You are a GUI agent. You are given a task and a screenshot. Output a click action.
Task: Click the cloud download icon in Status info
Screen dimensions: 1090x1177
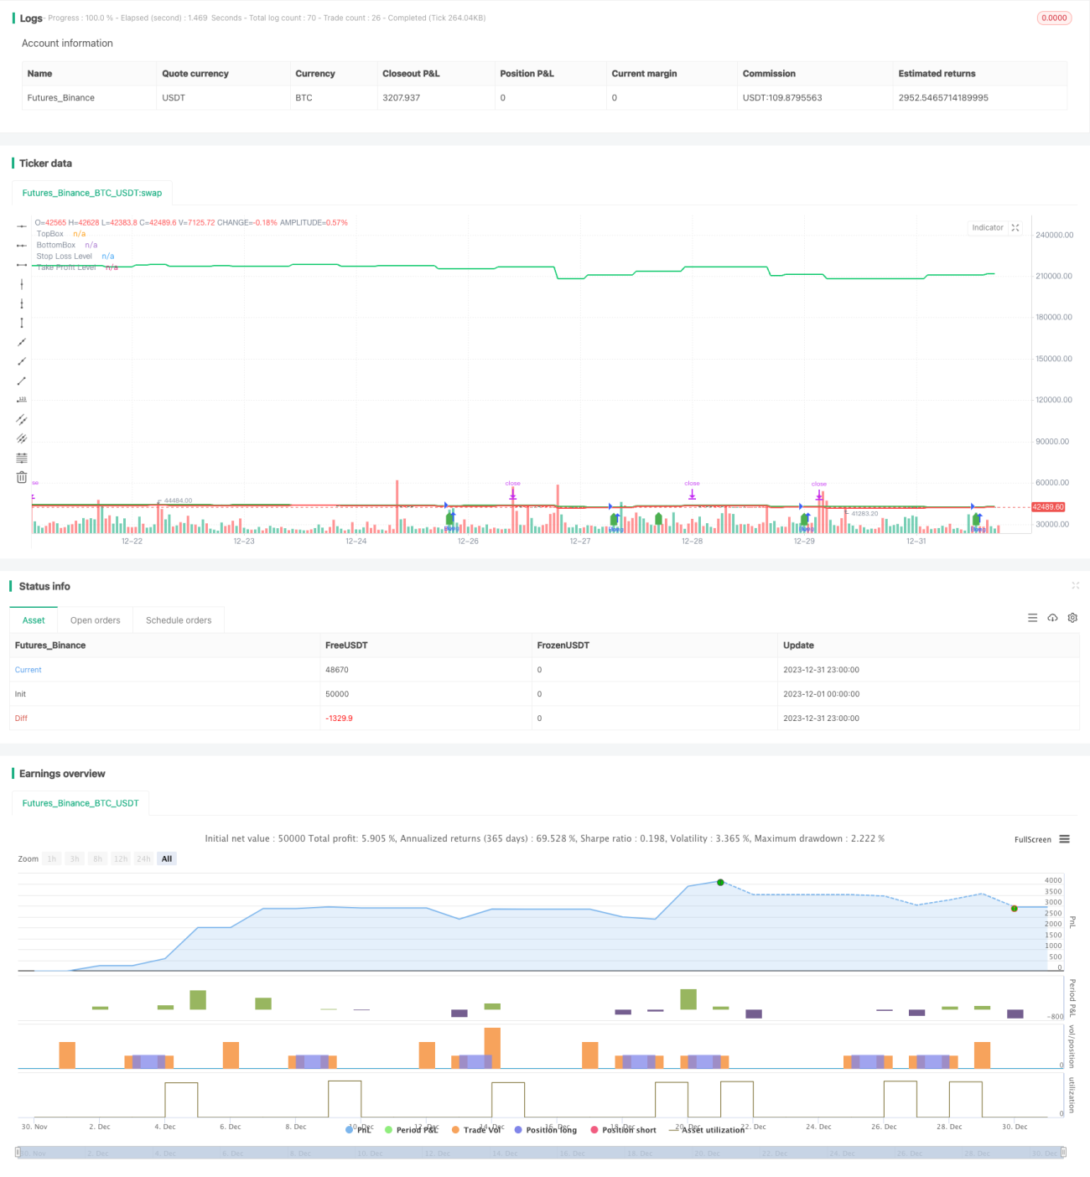point(1052,618)
